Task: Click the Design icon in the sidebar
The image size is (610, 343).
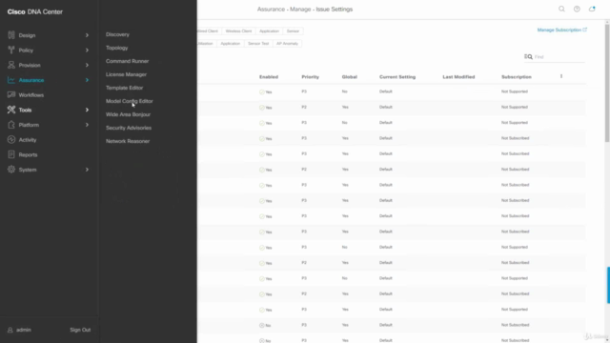Action: [11, 35]
